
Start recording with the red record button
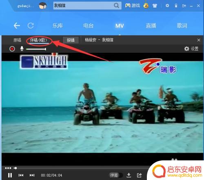[x=12, y=49]
